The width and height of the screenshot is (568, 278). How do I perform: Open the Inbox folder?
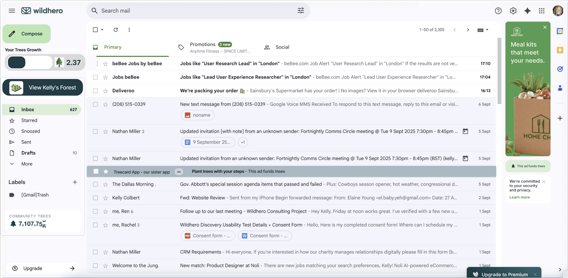[41, 110]
